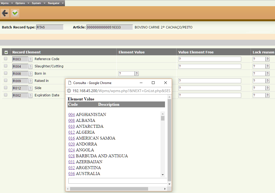Open the Options menu

[x=22, y=3]
